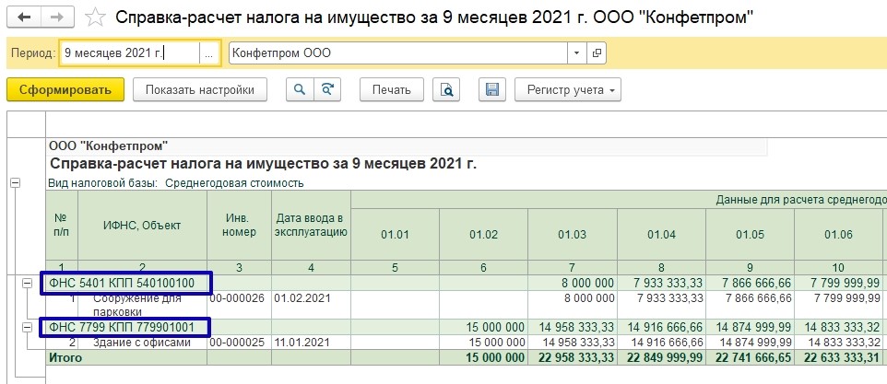This screenshot has width=887, height=384.
Task: Open the Регистр учета dropdown menu
Action: pos(567,89)
